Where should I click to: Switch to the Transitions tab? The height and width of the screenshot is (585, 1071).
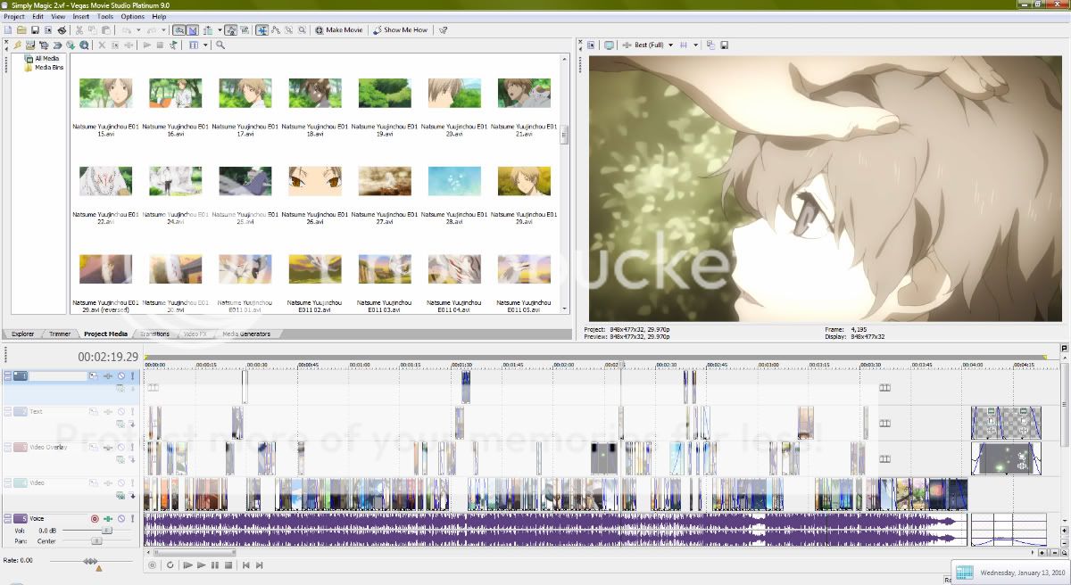[x=154, y=334]
